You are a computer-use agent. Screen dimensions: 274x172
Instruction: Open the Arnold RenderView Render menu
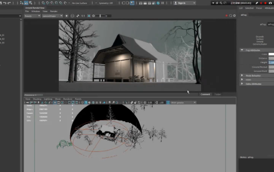pos(54,11)
